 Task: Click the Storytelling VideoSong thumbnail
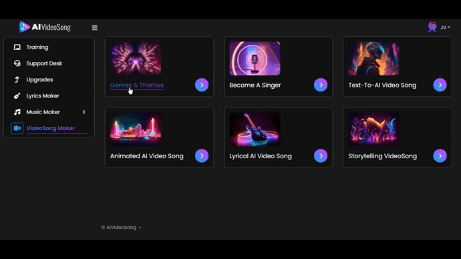(373, 129)
